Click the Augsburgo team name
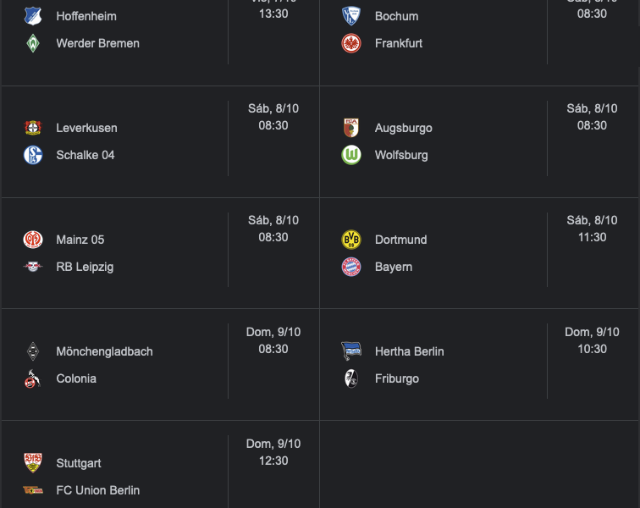The height and width of the screenshot is (508, 640). click(403, 128)
